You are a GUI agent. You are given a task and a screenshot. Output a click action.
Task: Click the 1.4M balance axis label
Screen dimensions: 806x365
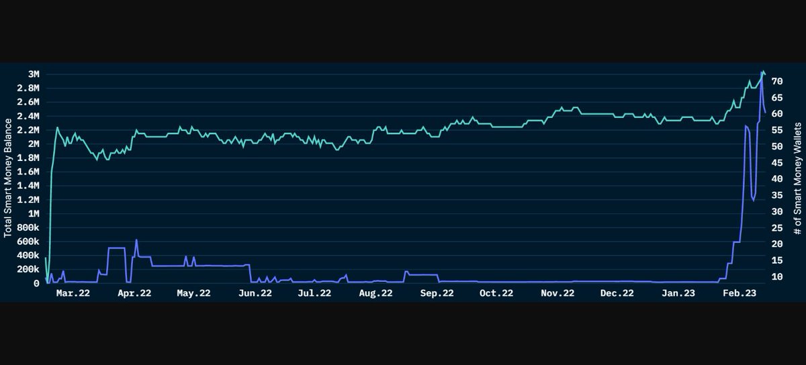(x=30, y=186)
